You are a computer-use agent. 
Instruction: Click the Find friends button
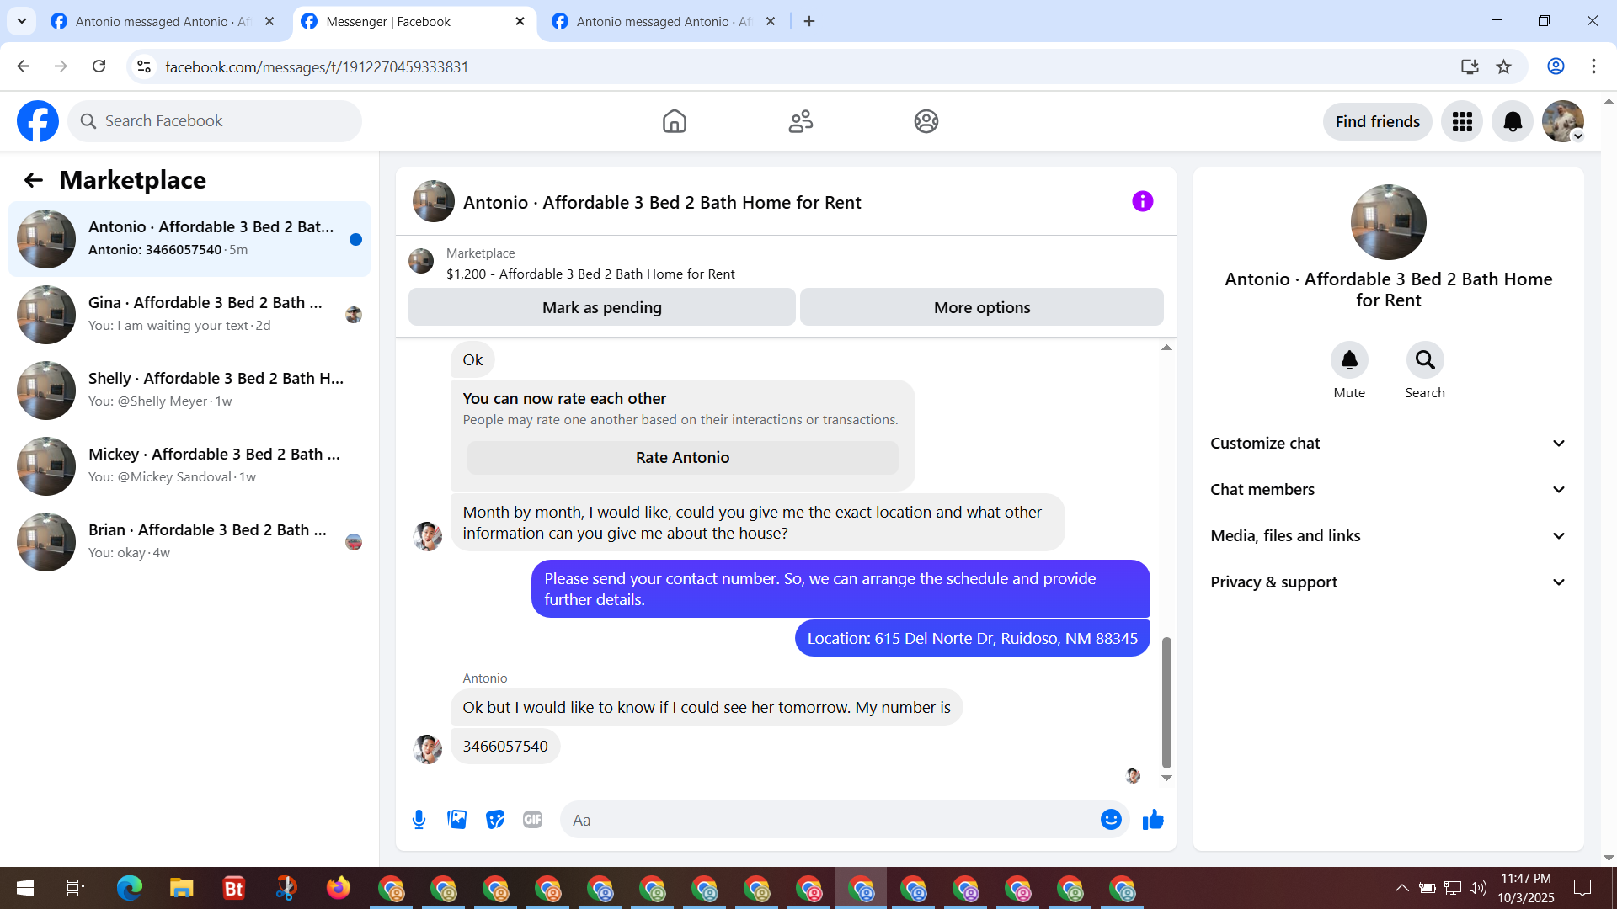(1378, 121)
